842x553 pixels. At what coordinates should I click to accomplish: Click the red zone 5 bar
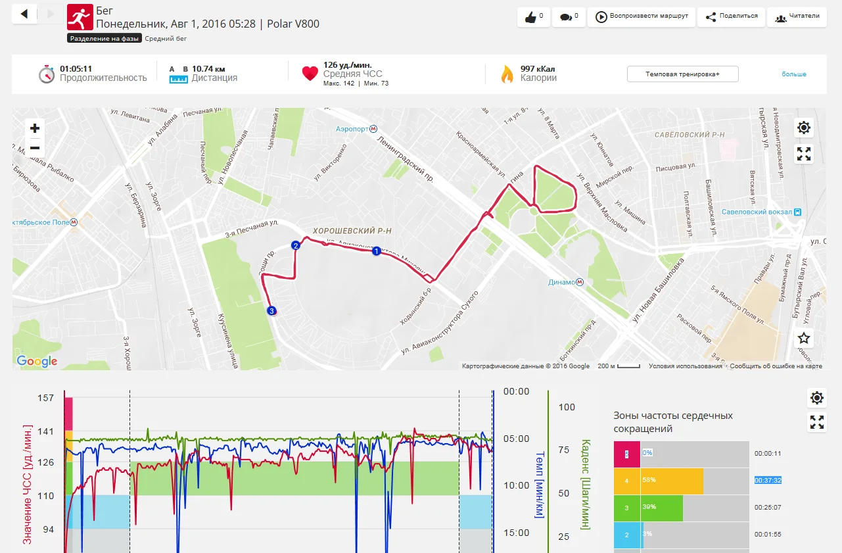pyautogui.click(x=627, y=454)
